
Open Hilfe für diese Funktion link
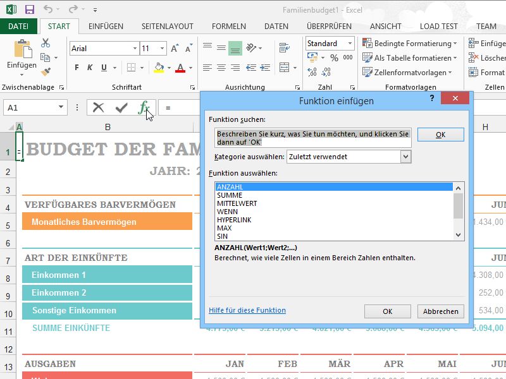click(247, 310)
